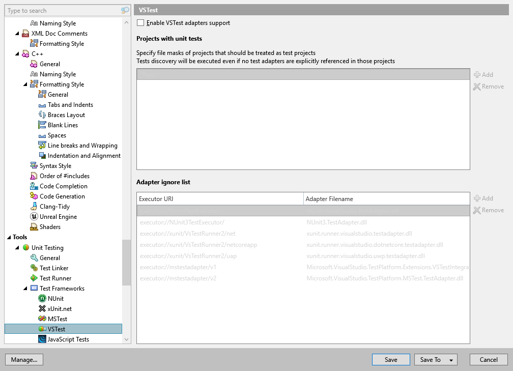Open Syntax Style page icon
The height and width of the screenshot is (371, 513).
pyautogui.click(x=34, y=166)
